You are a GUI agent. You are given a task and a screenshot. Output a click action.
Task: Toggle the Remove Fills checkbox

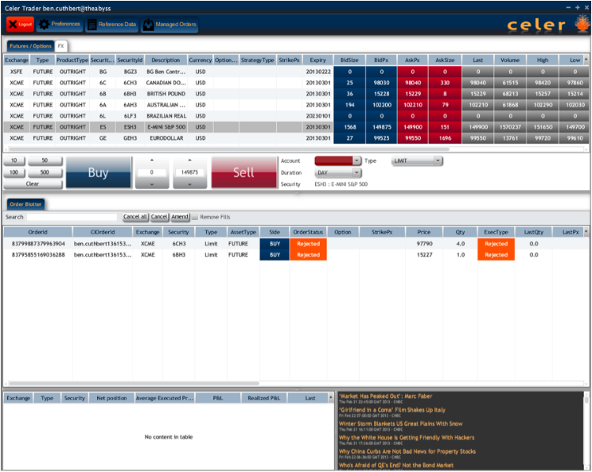click(x=195, y=217)
